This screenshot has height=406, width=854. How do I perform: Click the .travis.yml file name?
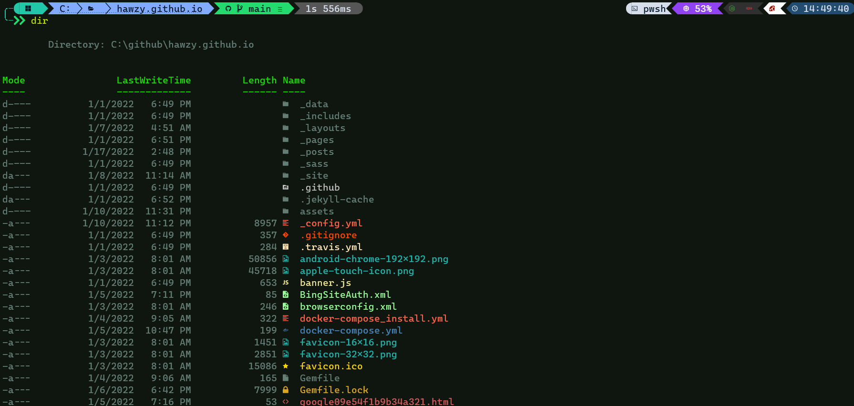click(331, 247)
